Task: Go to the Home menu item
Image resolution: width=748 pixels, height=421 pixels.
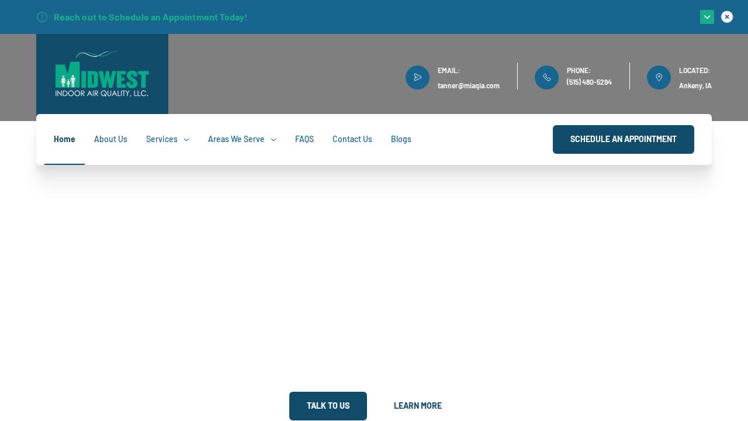Action: point(64,139)
